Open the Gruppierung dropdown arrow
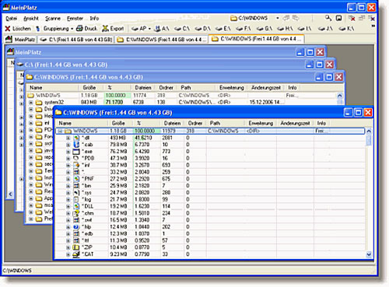This screenshot has height=287, width=389. (x=72, y=29)
